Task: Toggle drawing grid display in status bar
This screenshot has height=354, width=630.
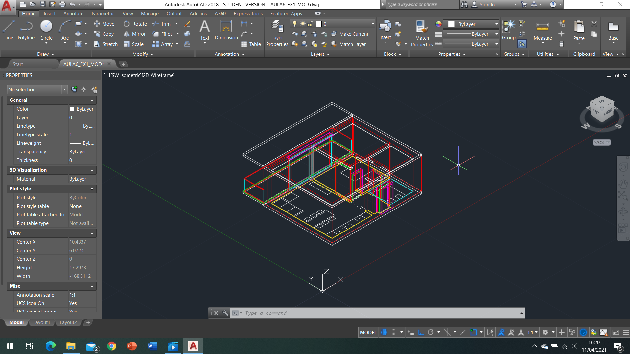Action: [384, 332]
